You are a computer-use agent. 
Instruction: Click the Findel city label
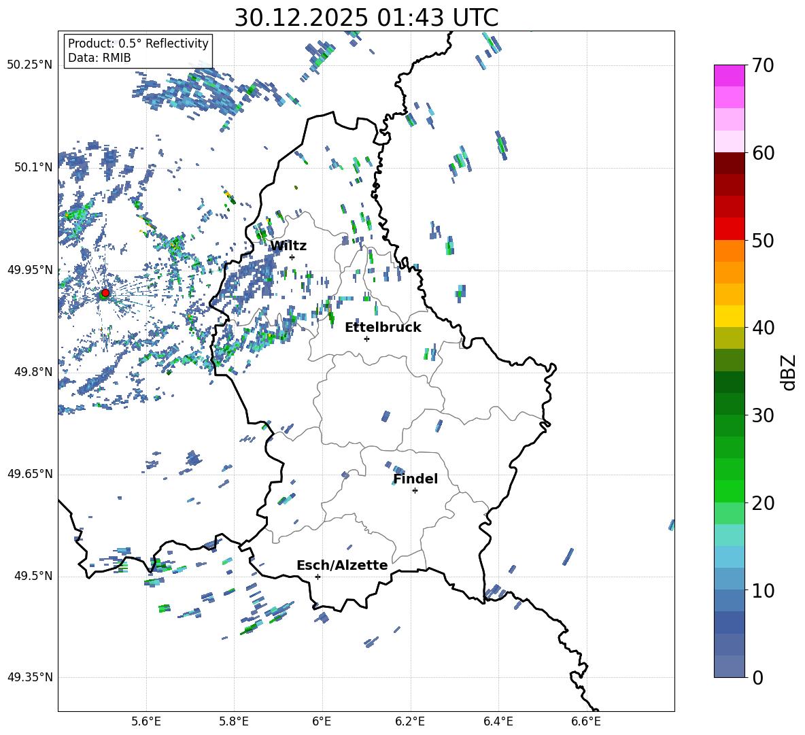(415, 479)
